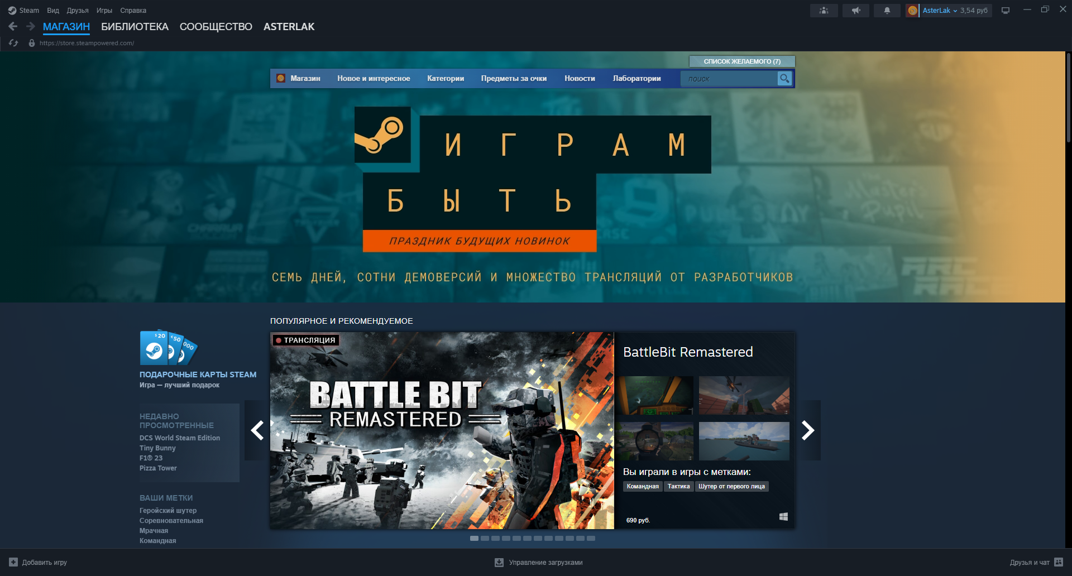Click the Steam gift cards image

pos(169,347)
